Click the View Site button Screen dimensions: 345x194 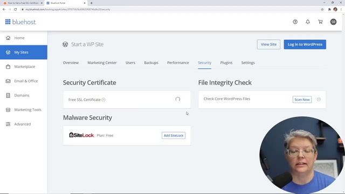[268, 44]
